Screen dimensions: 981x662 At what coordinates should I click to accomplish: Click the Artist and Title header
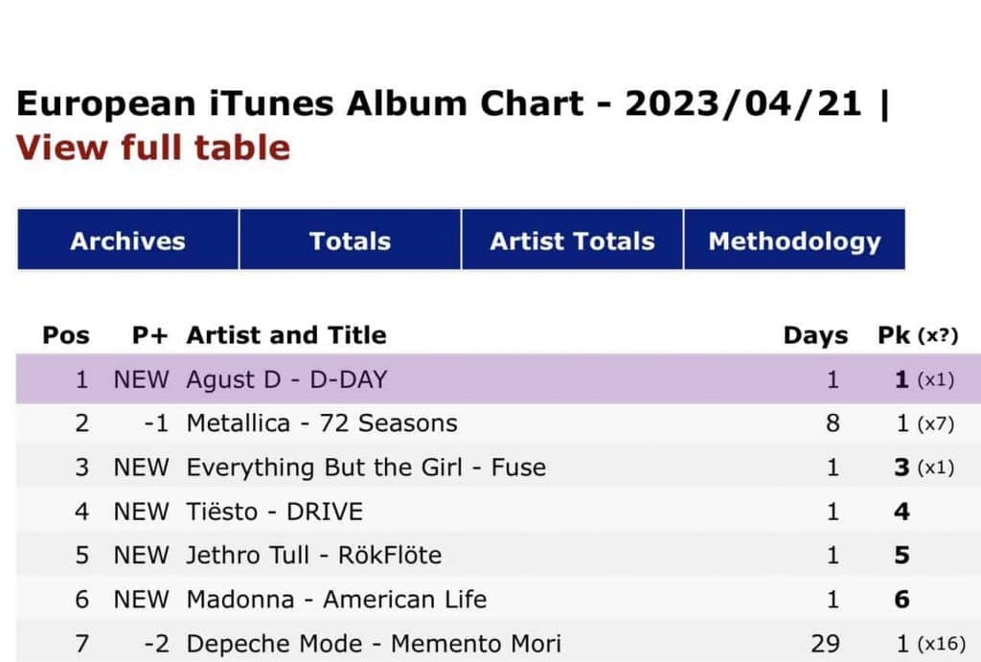tap(286, 335)
